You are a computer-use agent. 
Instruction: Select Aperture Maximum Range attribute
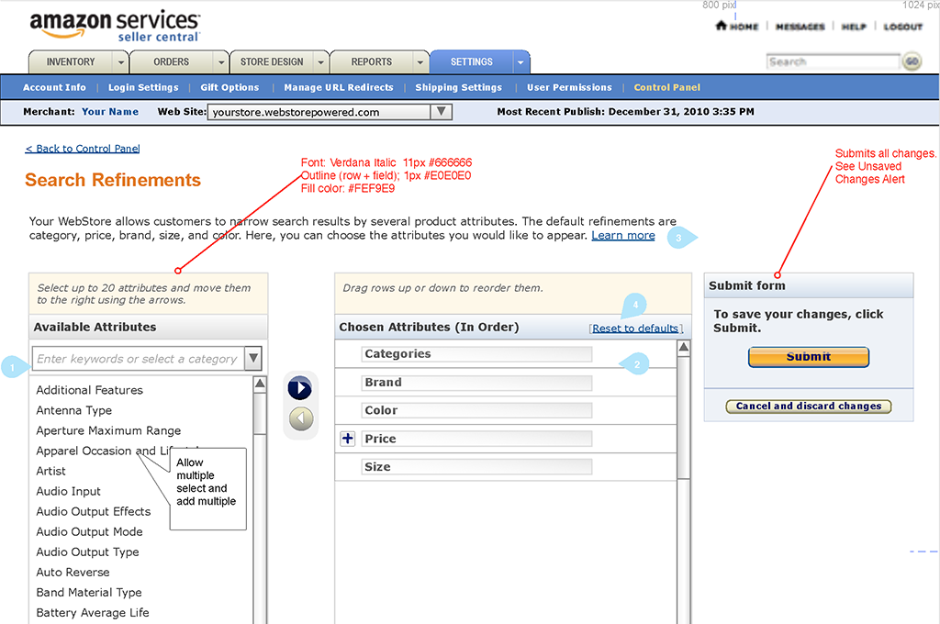(108, 430)
